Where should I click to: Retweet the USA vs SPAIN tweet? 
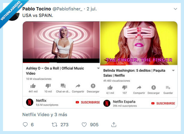(54, 124)
